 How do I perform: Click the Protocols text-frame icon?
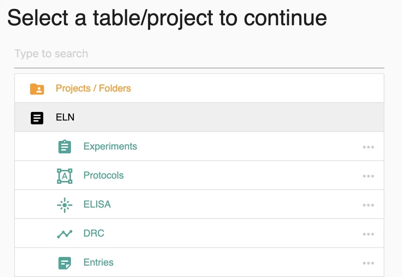coord(65,176)
